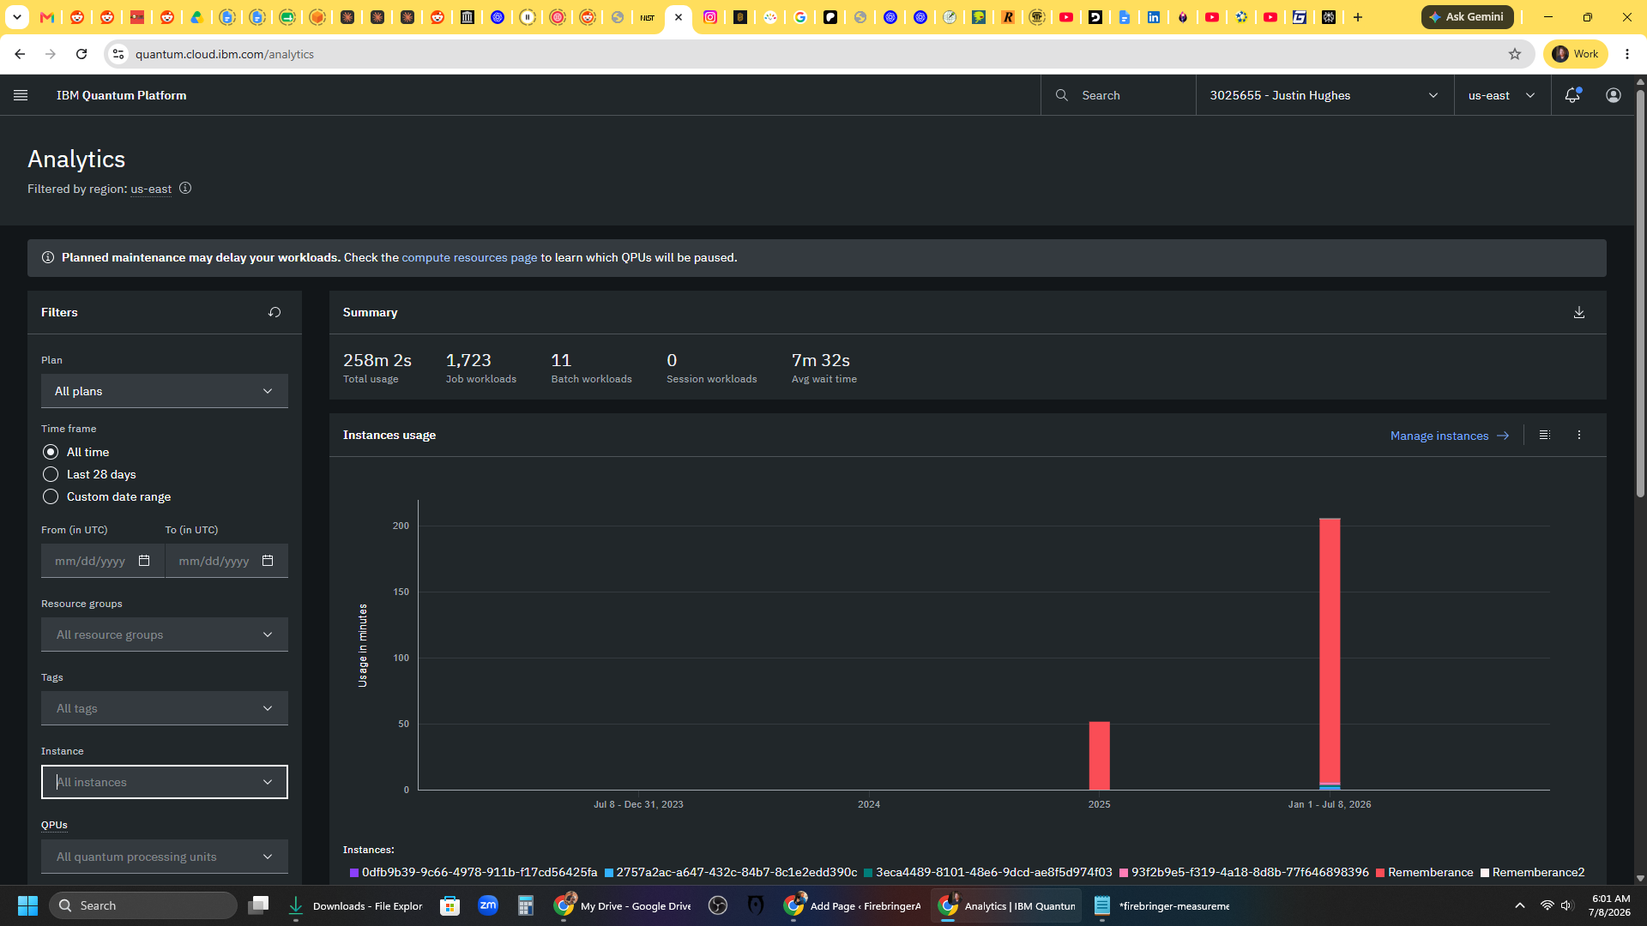Expand the All instances dropdown

[165, 782]
